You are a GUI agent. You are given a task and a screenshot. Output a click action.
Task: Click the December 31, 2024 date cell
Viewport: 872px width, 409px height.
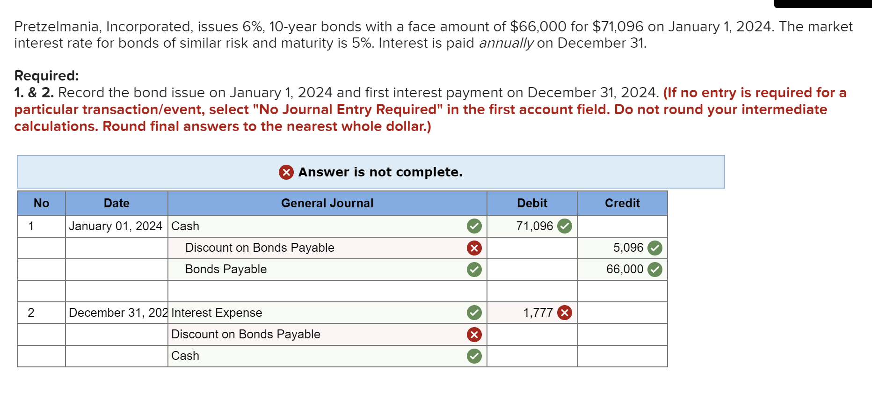pyautogui.click(x=116, y=312)
